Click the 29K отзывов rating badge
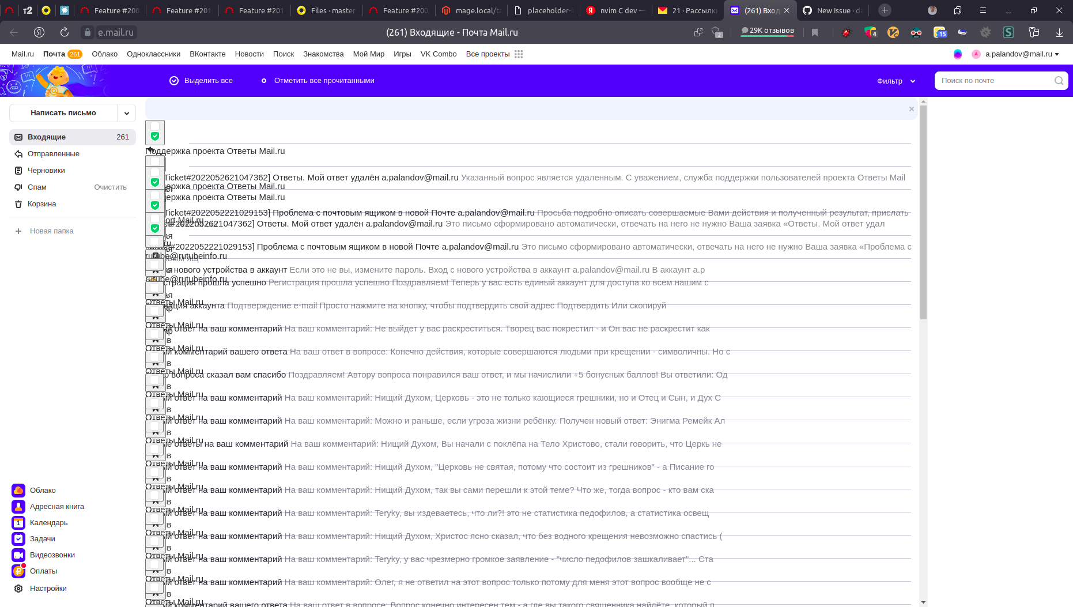Image resolution: width=1073 pixels, height=607 pixels. 767,31
